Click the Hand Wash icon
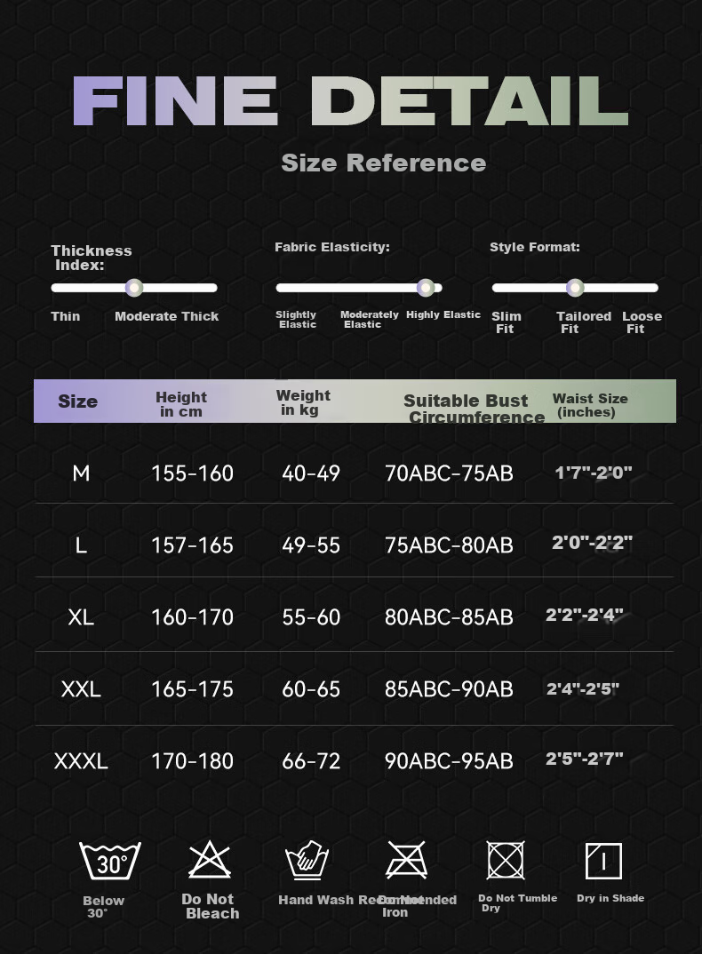The image size is (702, 954). click(x=307, y=861)
